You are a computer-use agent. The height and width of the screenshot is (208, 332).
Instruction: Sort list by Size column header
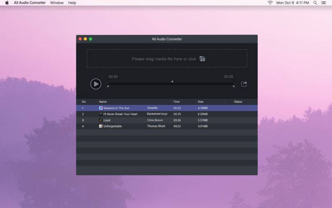[201, 102]
